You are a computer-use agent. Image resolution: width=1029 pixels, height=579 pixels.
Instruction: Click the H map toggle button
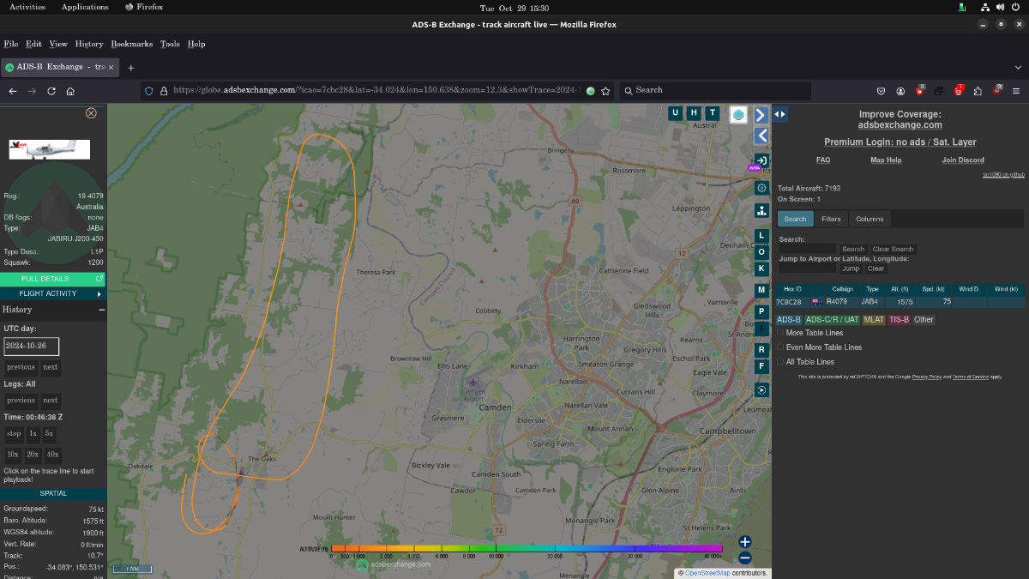[x=694, y=112]
